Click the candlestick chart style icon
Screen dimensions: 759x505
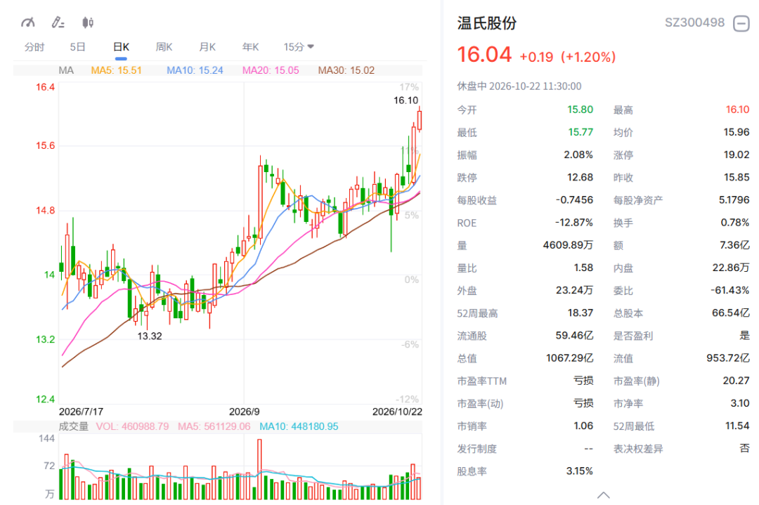(88, 22)
